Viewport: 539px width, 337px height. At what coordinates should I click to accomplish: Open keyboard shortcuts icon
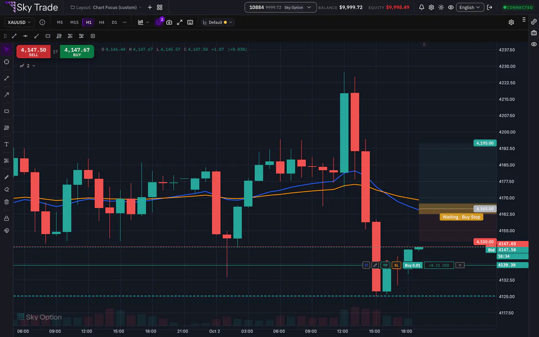click(x=190, y=22)
